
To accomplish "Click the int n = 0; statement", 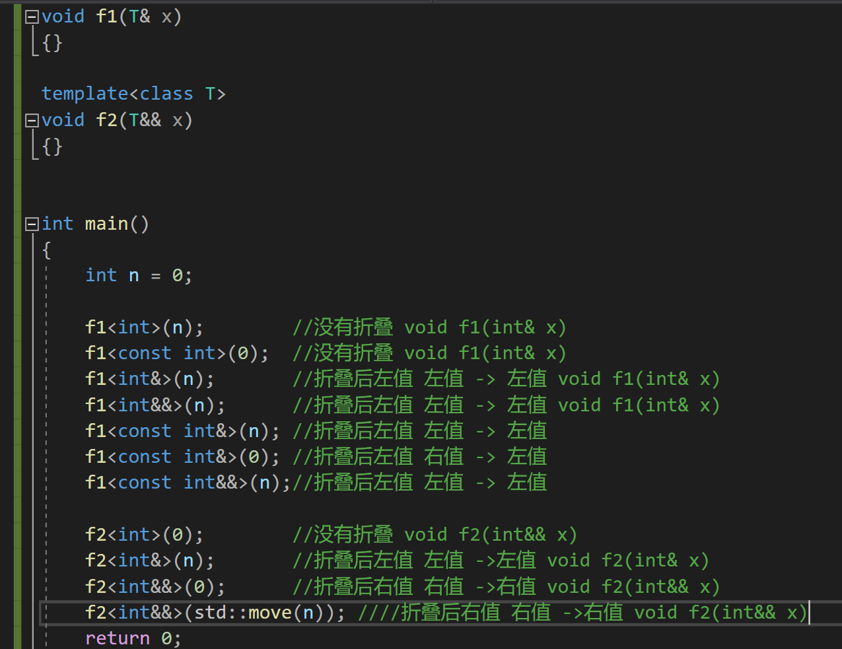I will pyautogui.click(x=139, y=275).
